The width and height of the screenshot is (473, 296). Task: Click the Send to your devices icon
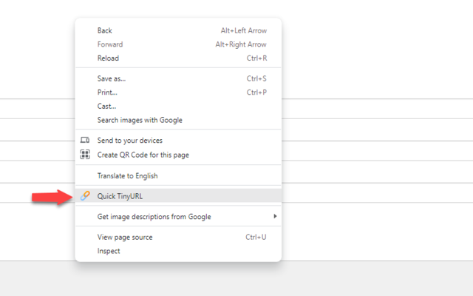point(85,140)
